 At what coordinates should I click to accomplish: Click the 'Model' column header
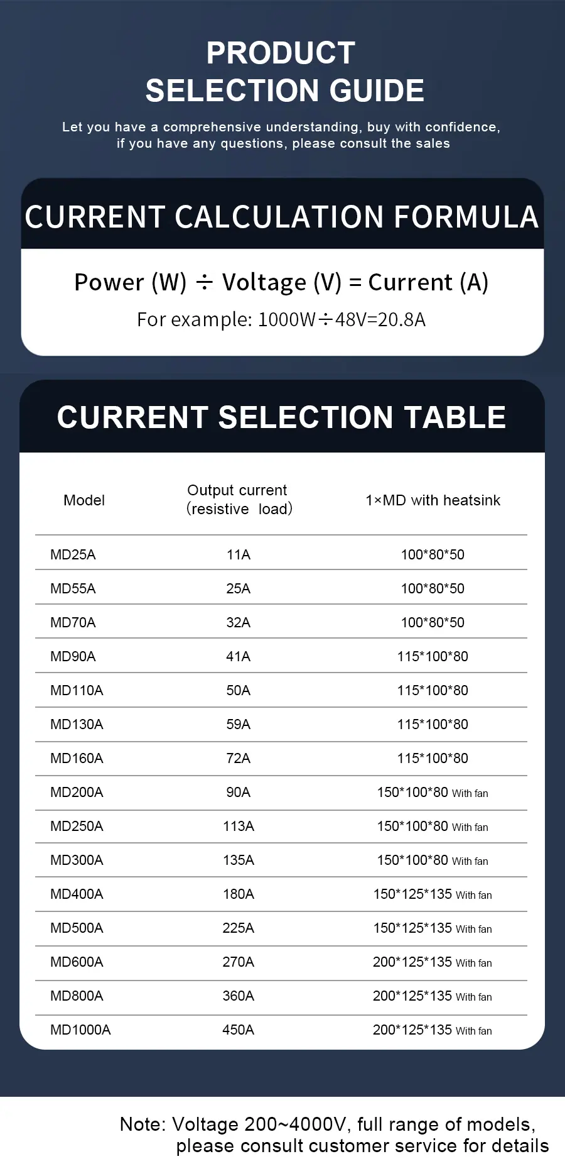(x=84, y=500)
